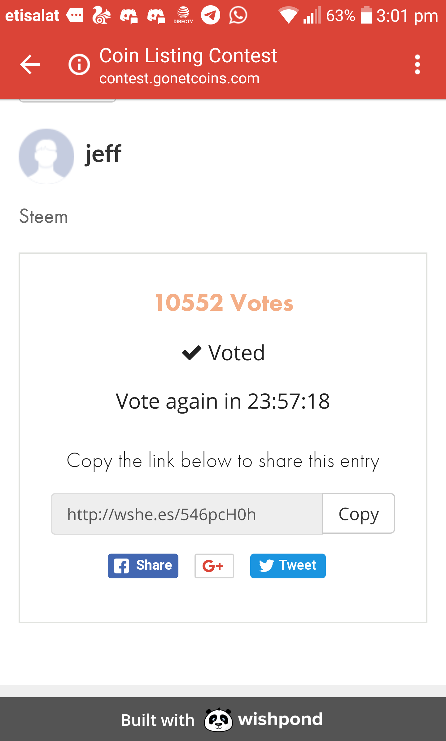This screenshot has height=741, width=446.
Task: Tap the messaging notification icon beside etisalat
Action: pyautogui.click(x=75, y=15)
